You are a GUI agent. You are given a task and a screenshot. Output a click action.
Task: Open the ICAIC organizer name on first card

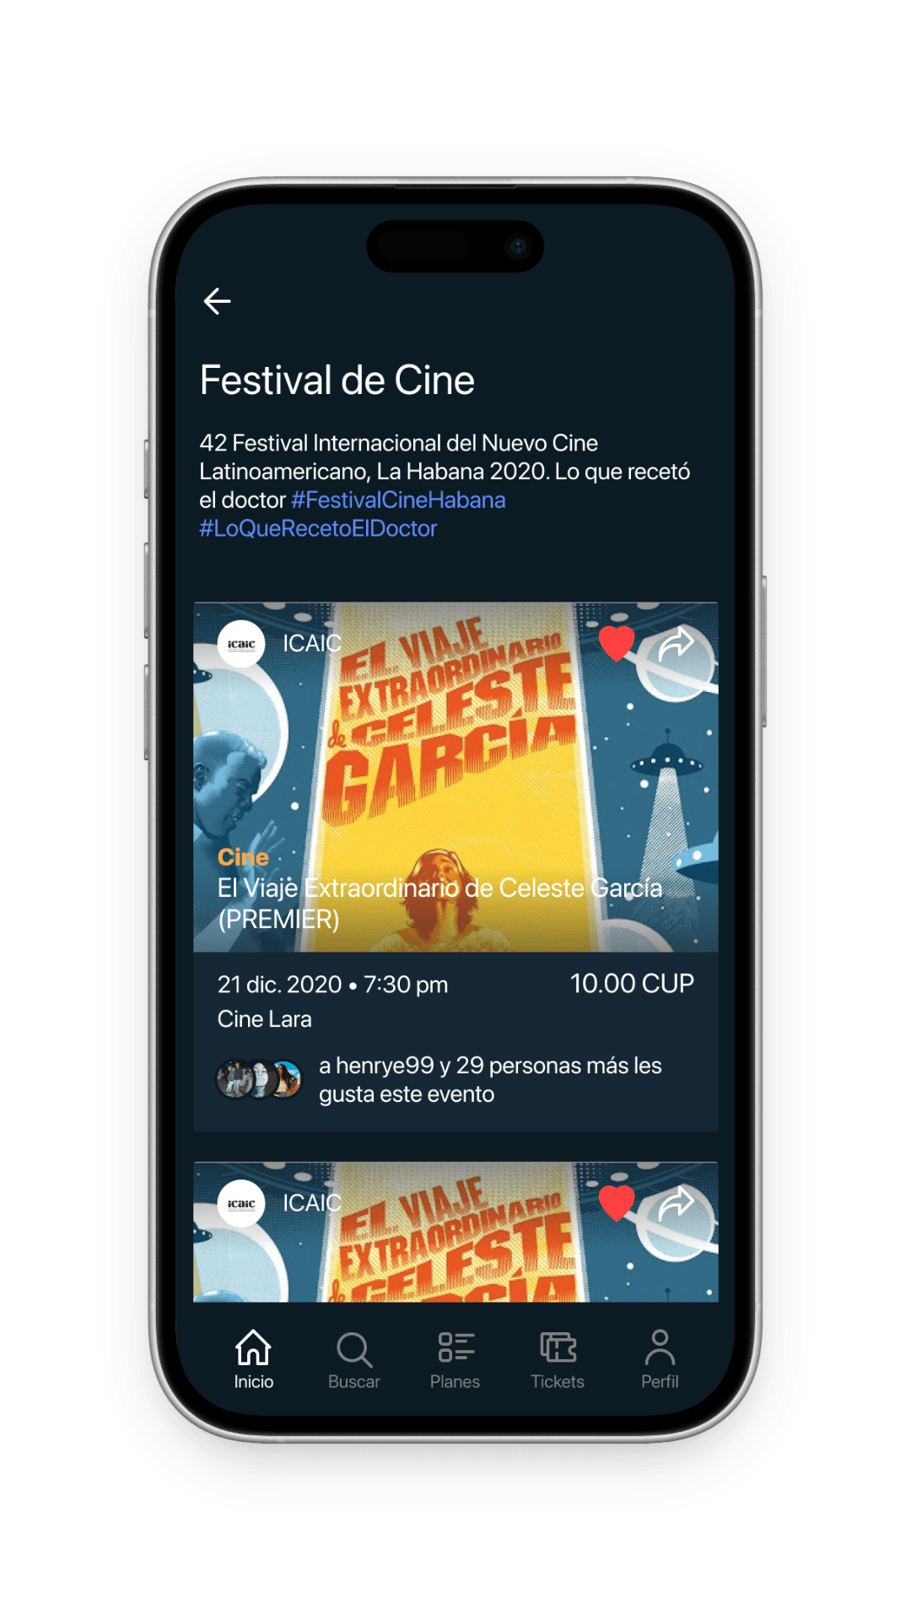(312, 644)
